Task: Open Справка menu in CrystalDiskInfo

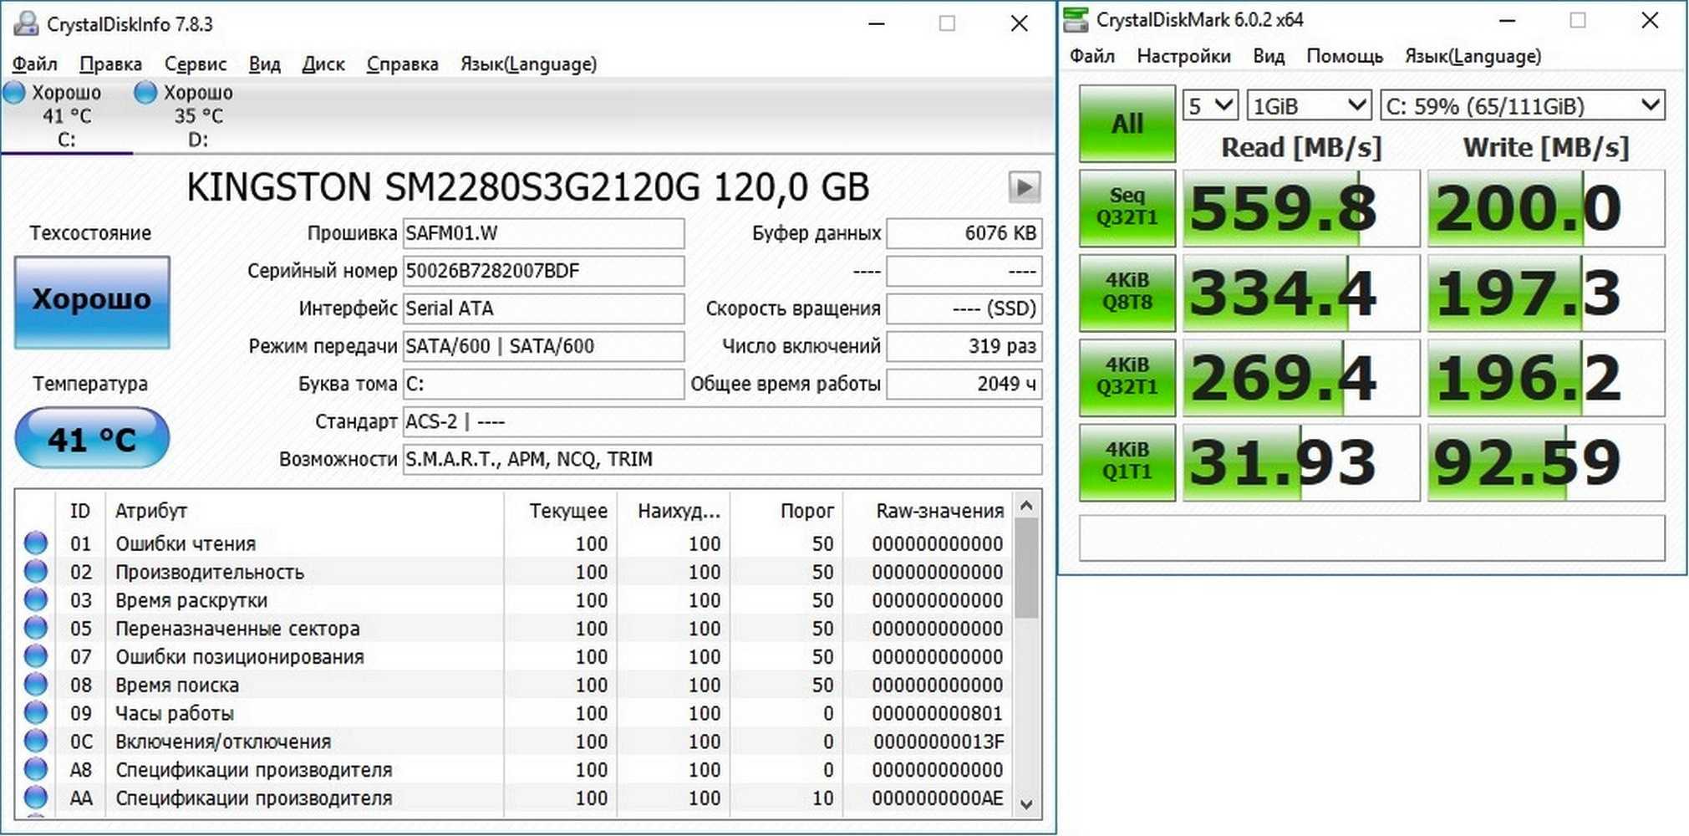Action: (x=402, y=64)
